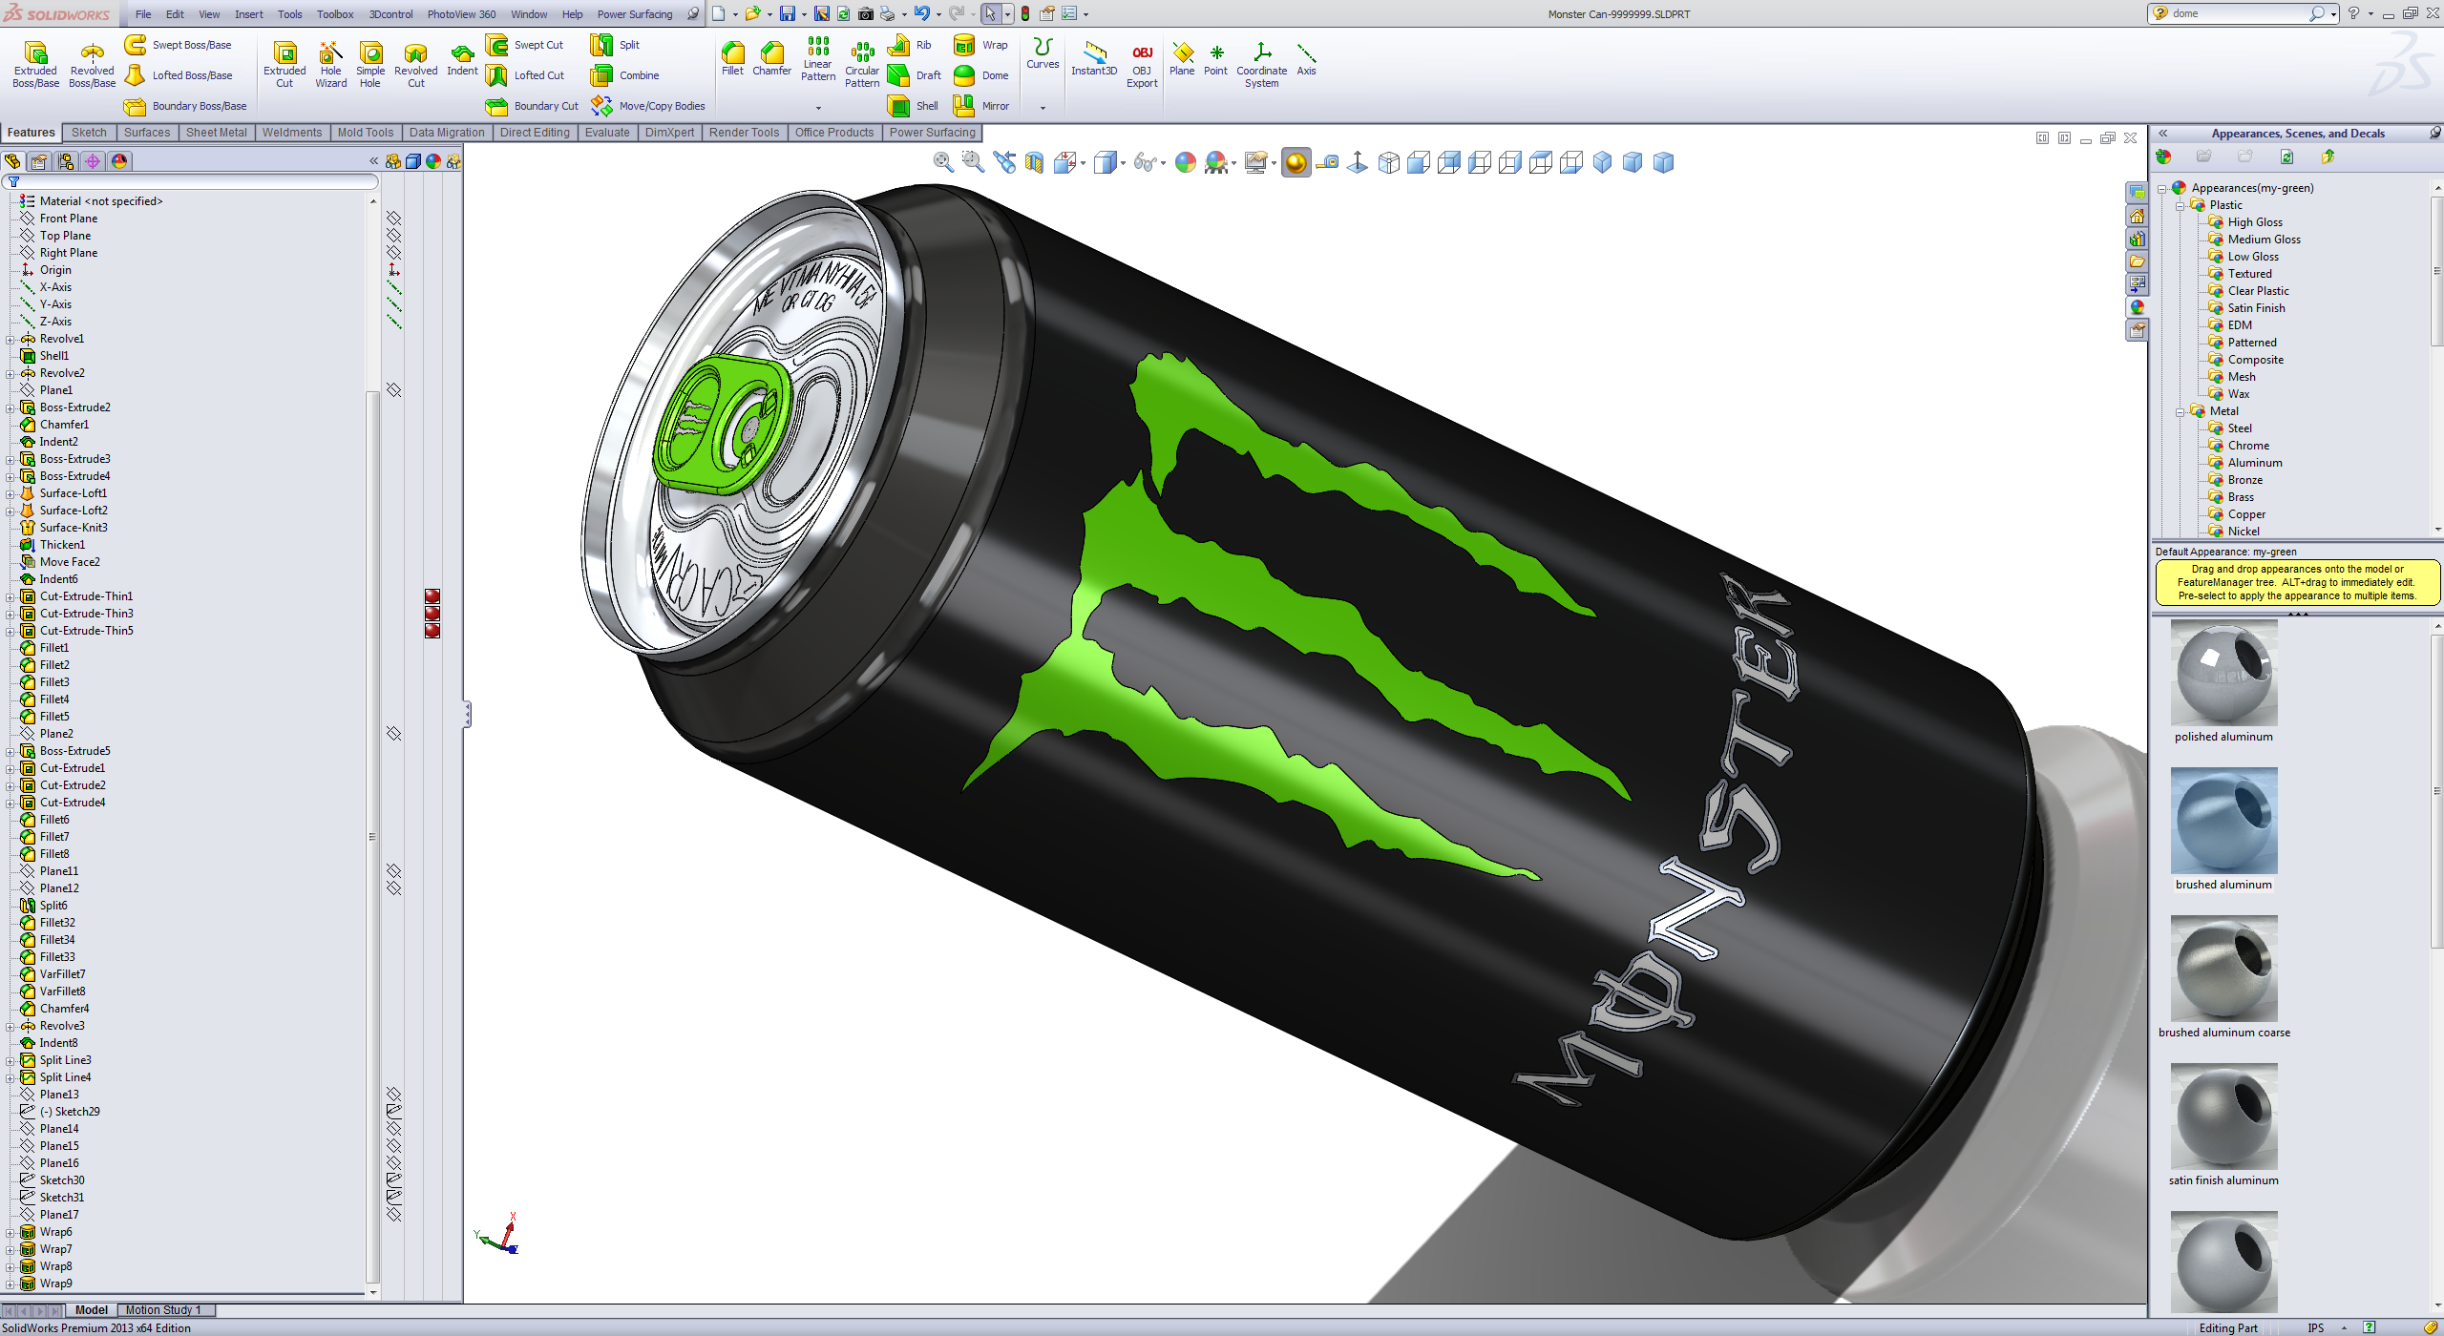Collapse the Metal appearances folder
The height and width of the screenshot is (1336, 2444).
tap(2181, 412)
